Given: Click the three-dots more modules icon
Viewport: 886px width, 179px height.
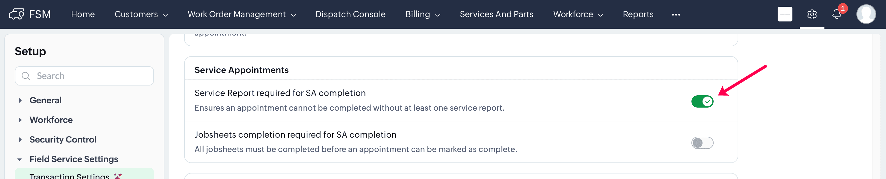Looking at the screenshot, I should tap(675, 15).
